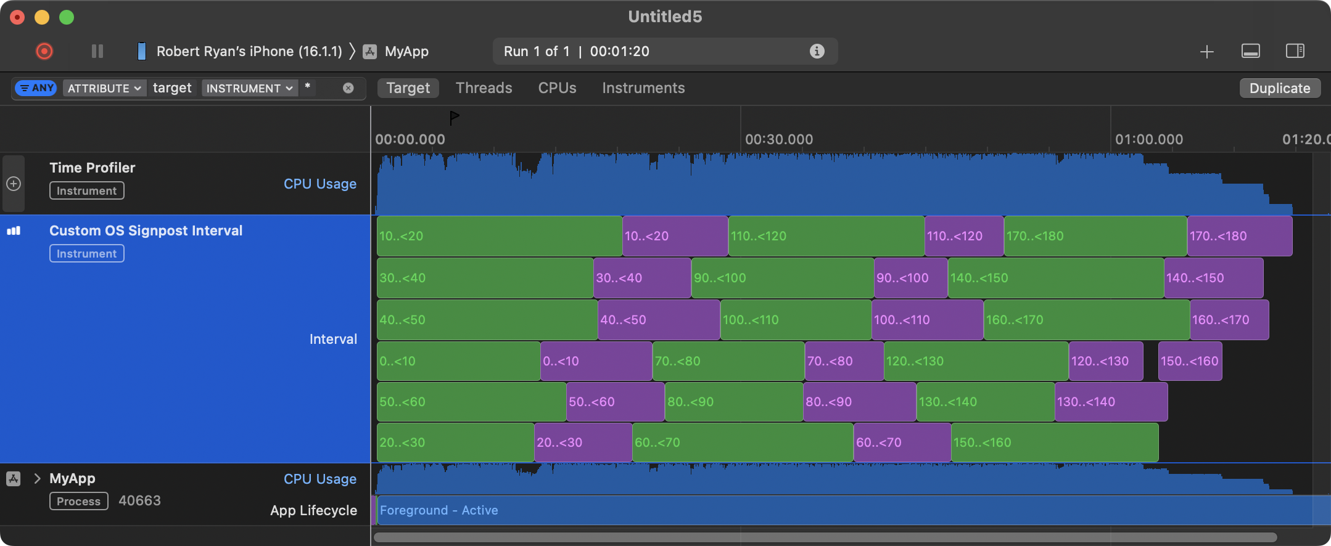Click the red record button
The image size is (1331, 546).
pyautogui.click(x=44, y=51)
